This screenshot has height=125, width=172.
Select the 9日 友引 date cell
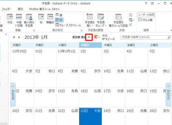90,77
